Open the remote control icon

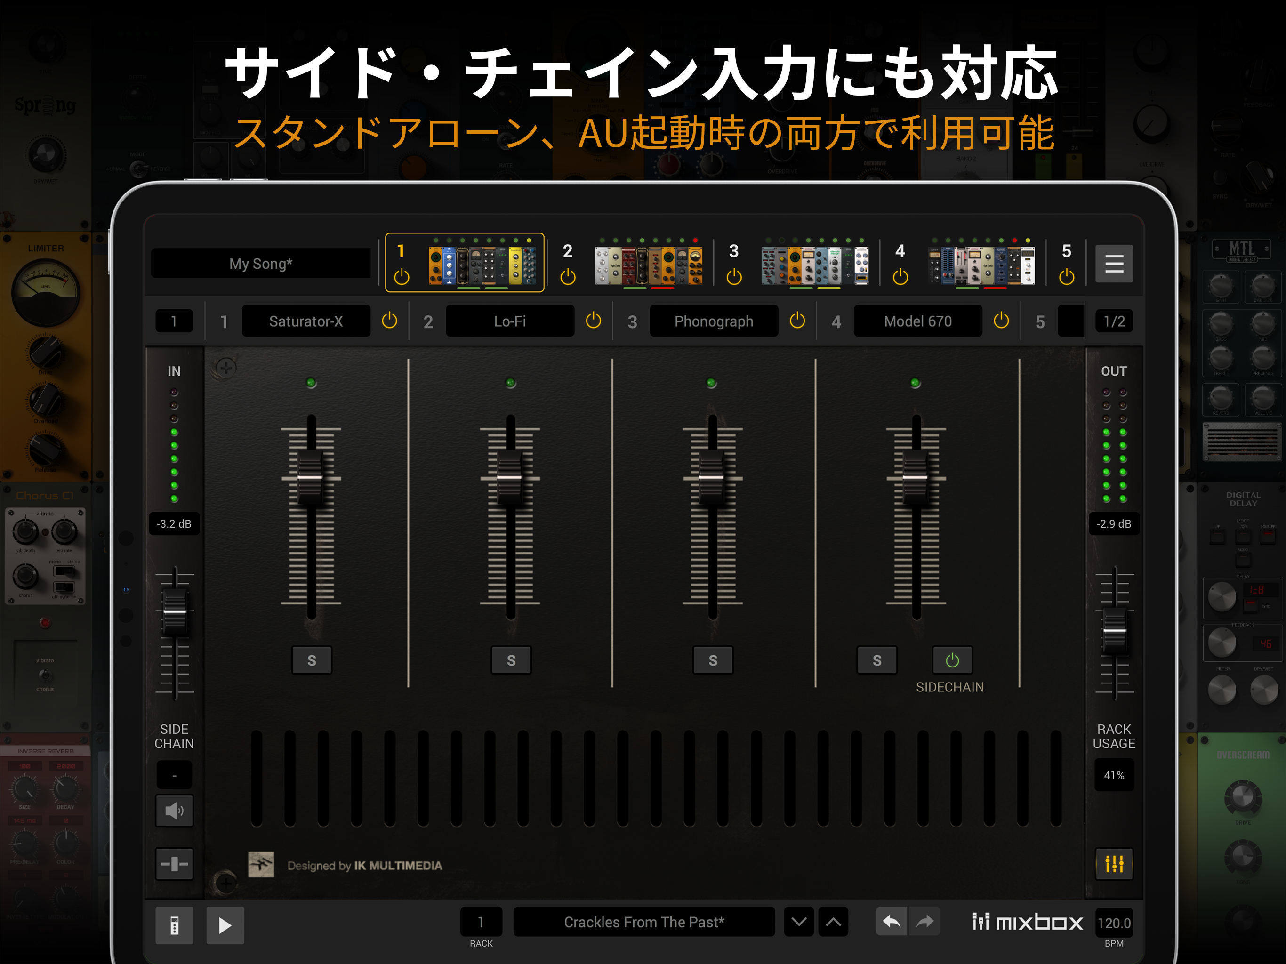tap(174, 925)
